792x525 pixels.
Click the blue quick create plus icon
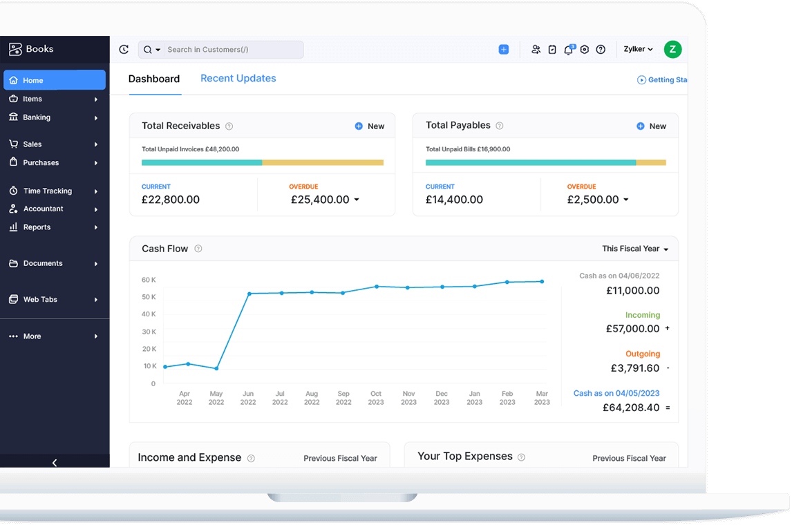click(503, 50)
